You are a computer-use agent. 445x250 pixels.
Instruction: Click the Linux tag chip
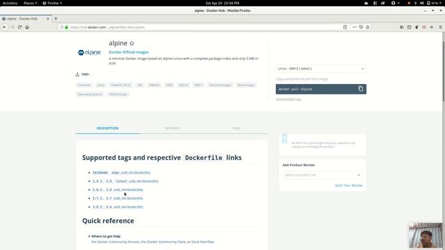[x=101, y=85]
